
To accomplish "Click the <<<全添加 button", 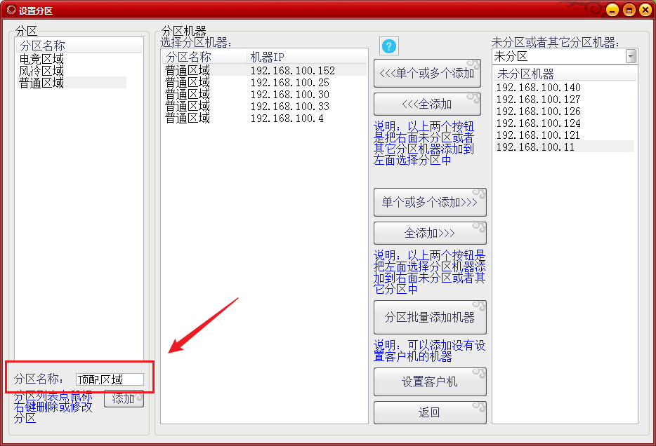I will point(427,104).
